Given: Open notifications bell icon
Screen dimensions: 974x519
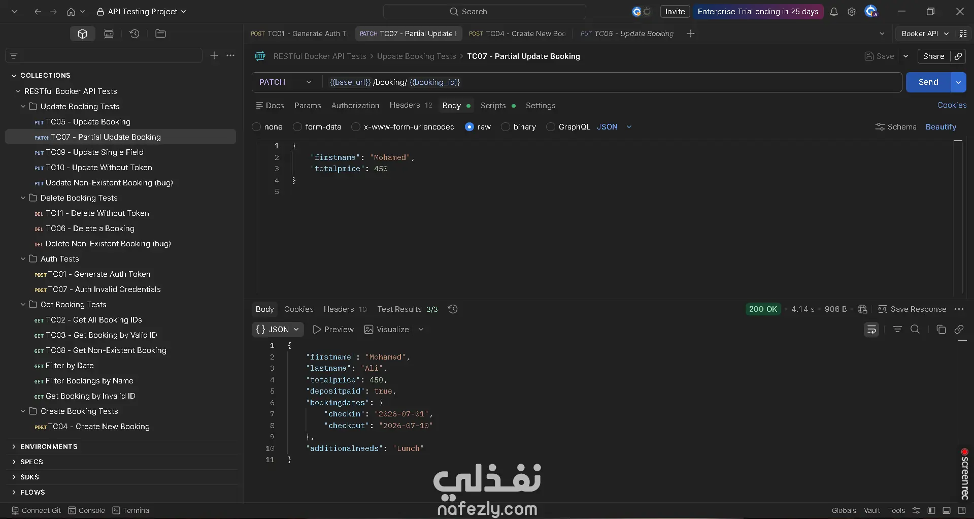Looking at the screenshot, I should [834, 12].
